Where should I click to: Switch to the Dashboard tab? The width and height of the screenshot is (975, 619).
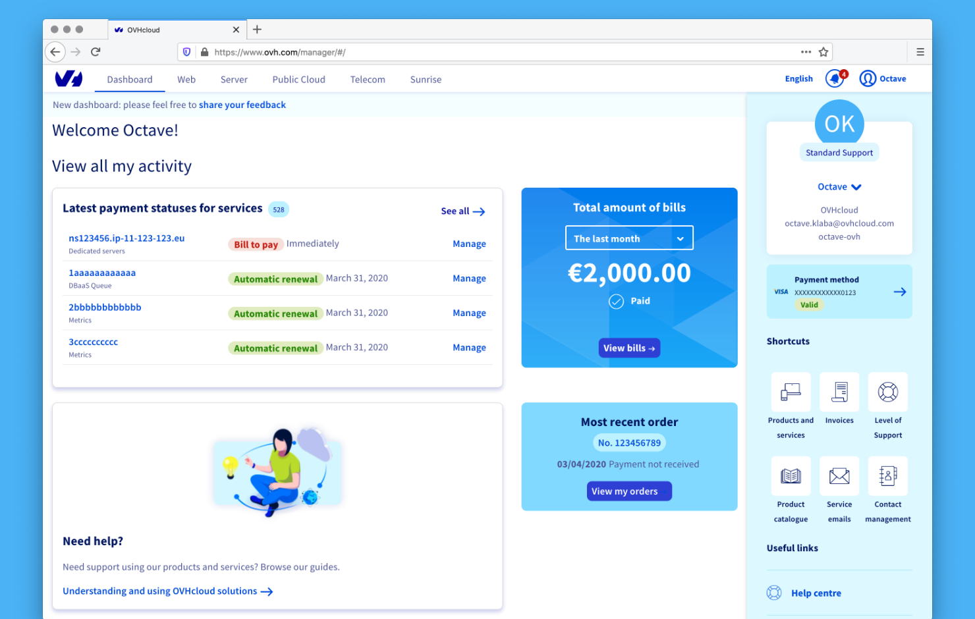tap(130, 79)
